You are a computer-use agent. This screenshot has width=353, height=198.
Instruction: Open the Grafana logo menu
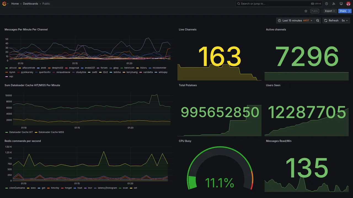[4, 4]
